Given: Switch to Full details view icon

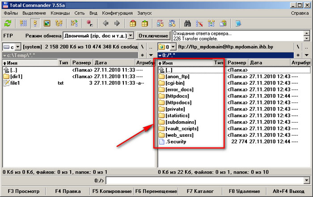Looking at the screenshot, I should click(35, 24).
